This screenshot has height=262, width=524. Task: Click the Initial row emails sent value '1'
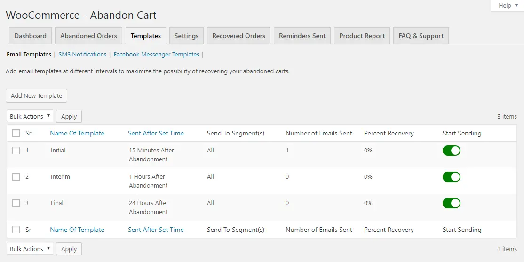287,151
